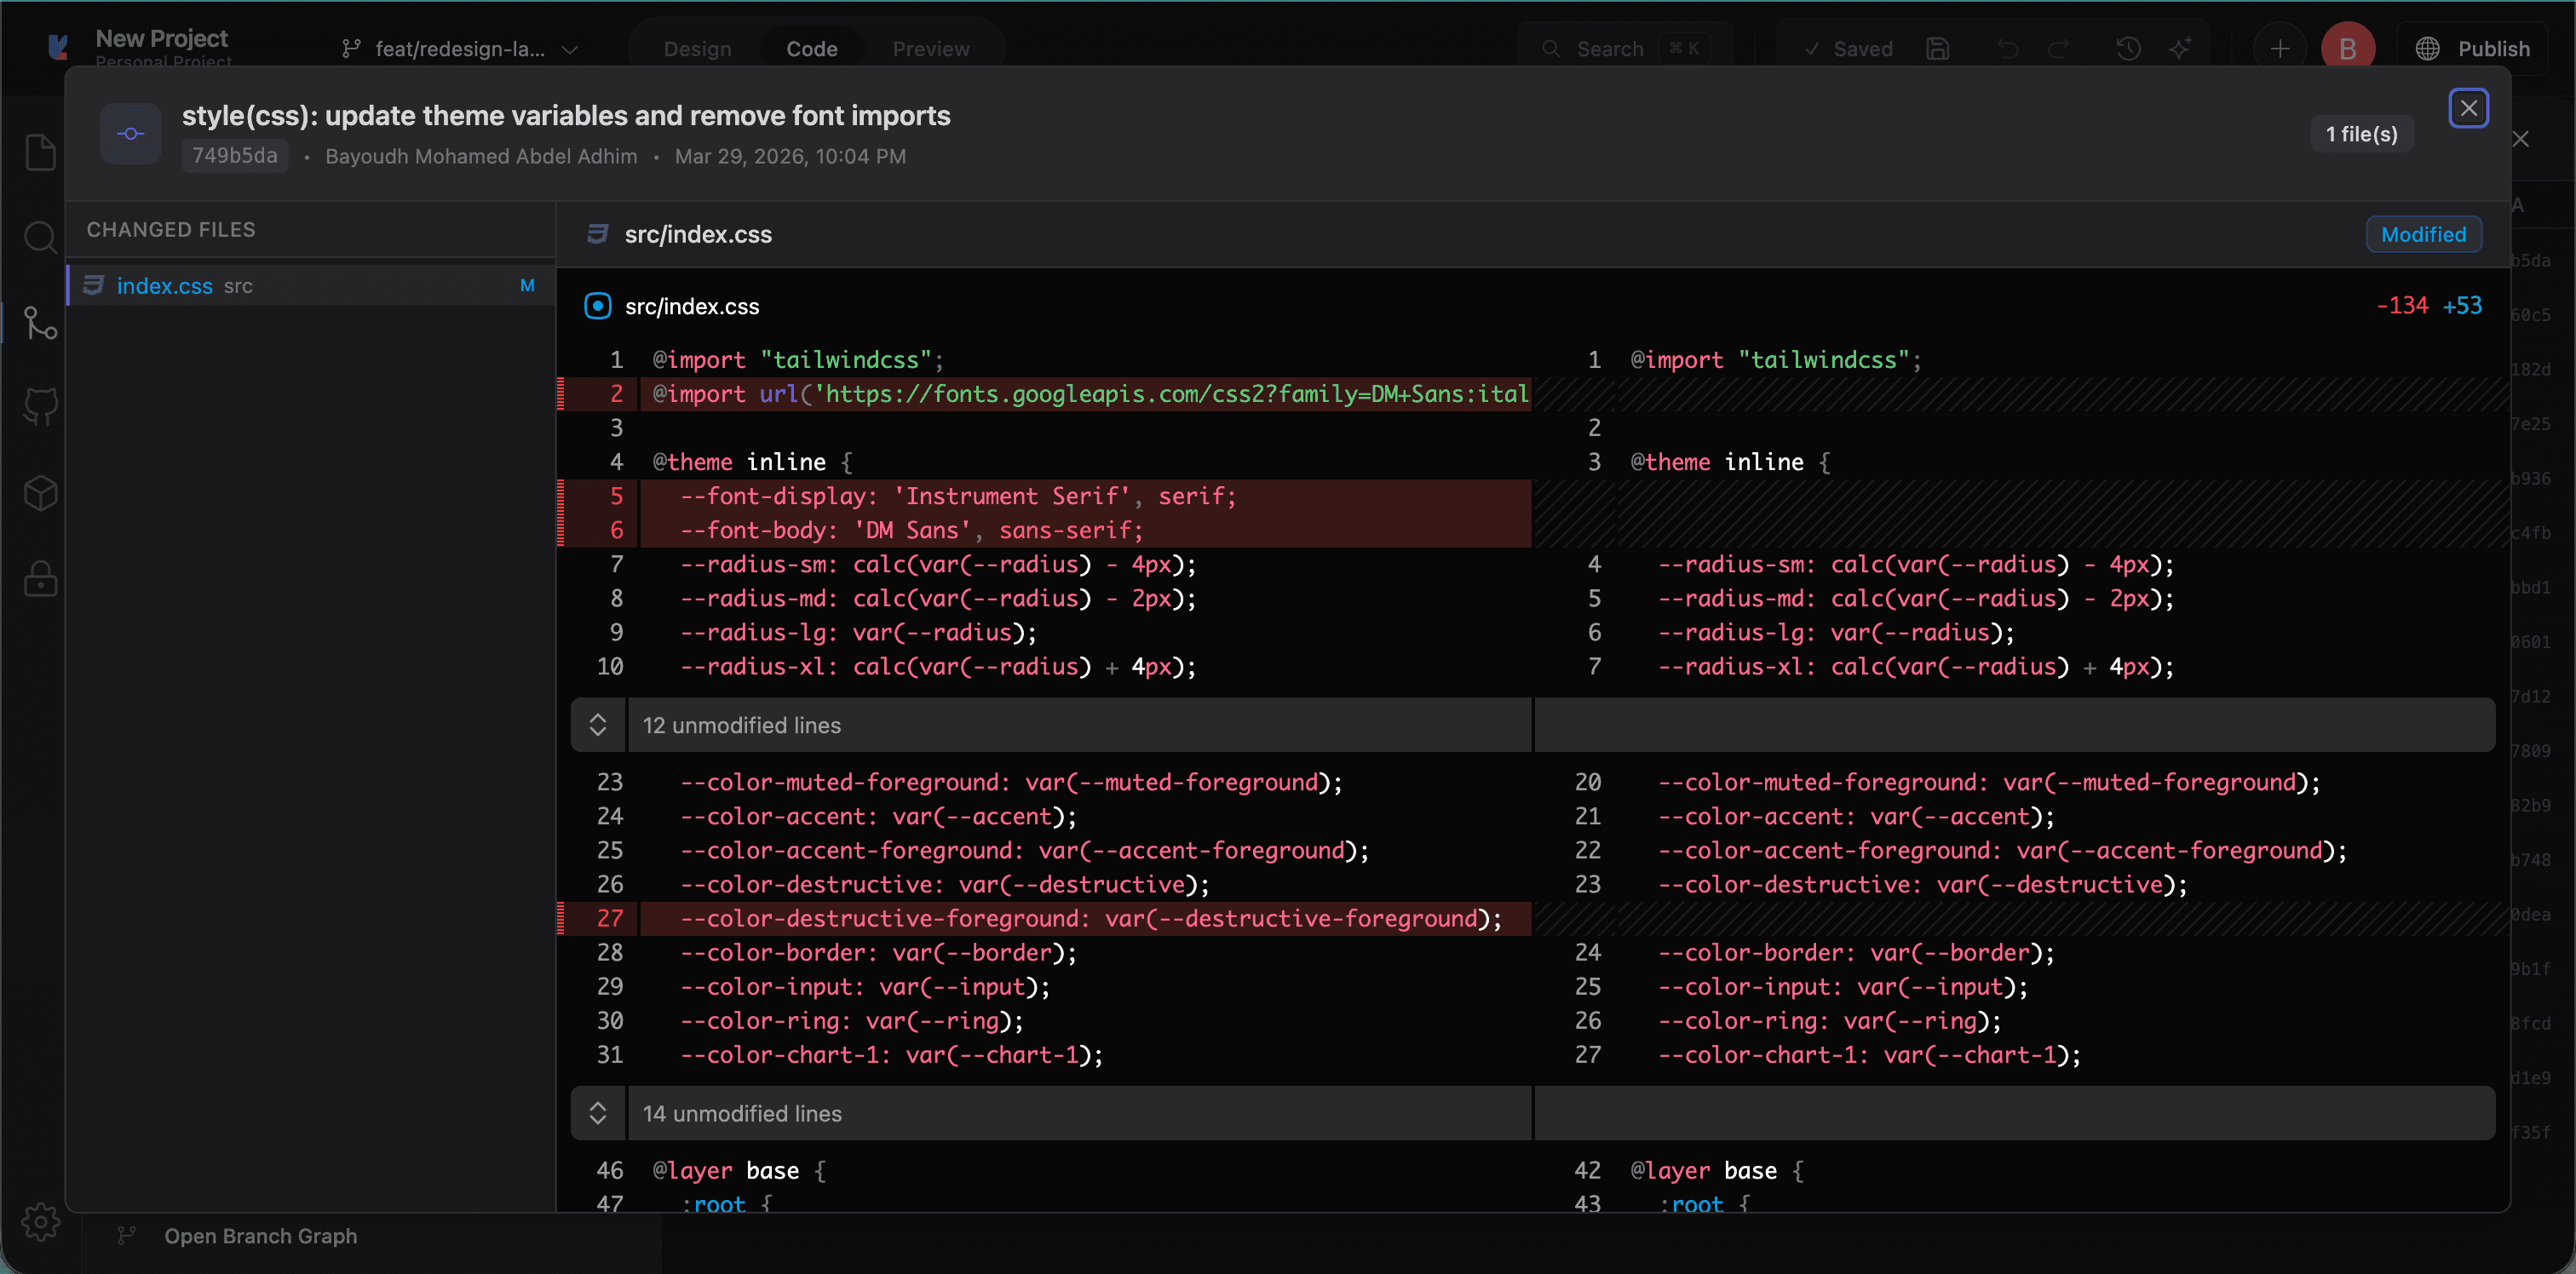Image resolution: width=2576 pixels, height=1274 pixels.
Task: Close the commit diff dialog
Action: tap(2469, 108)
